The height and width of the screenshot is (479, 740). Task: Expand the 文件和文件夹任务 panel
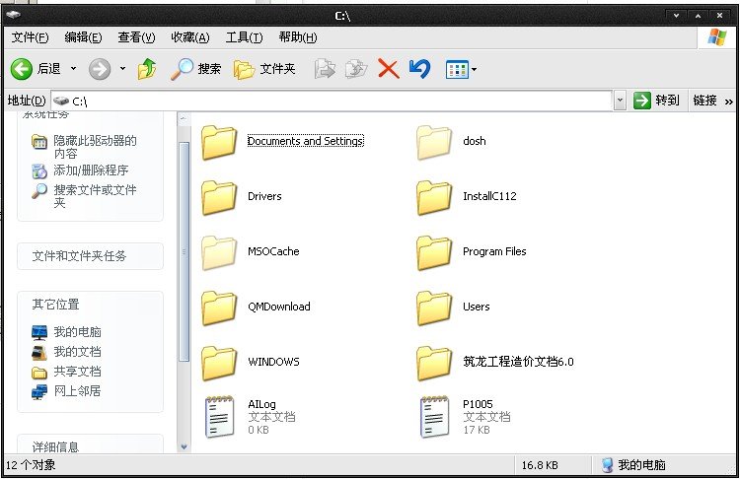[x=90, y=256]
